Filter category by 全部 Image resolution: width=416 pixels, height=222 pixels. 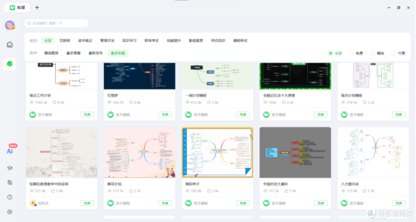click(48, 40)
